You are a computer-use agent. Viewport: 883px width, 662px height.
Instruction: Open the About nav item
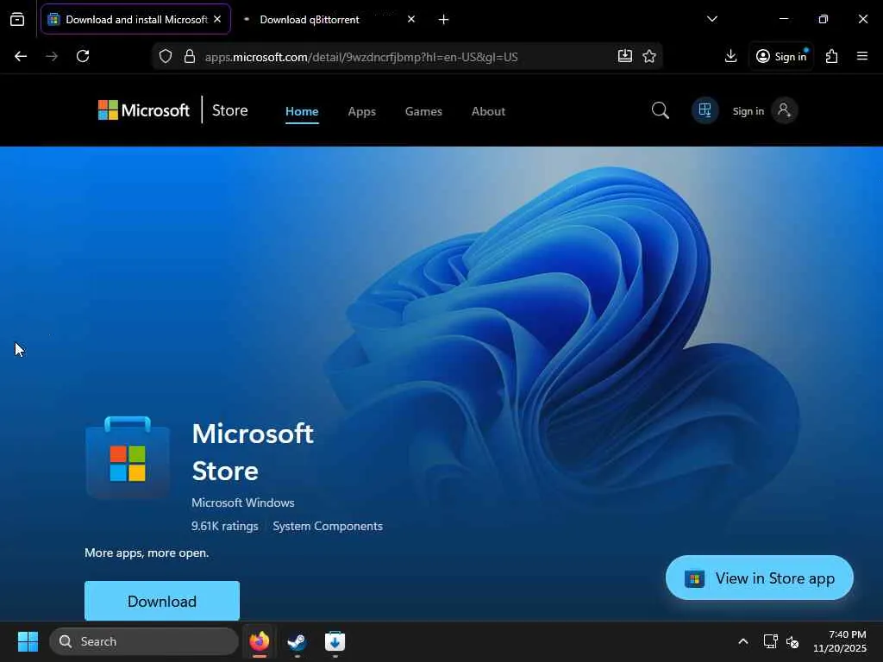click(x=488, y=111)
